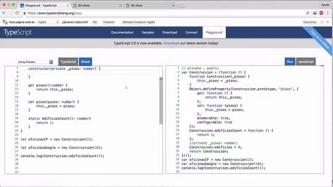The width and height of the screenshot is (333, 187).
Task: Open the Download nav item
Action: [x=170, y=32]
